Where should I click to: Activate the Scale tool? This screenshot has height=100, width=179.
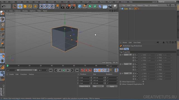click(x=25, y=6)
